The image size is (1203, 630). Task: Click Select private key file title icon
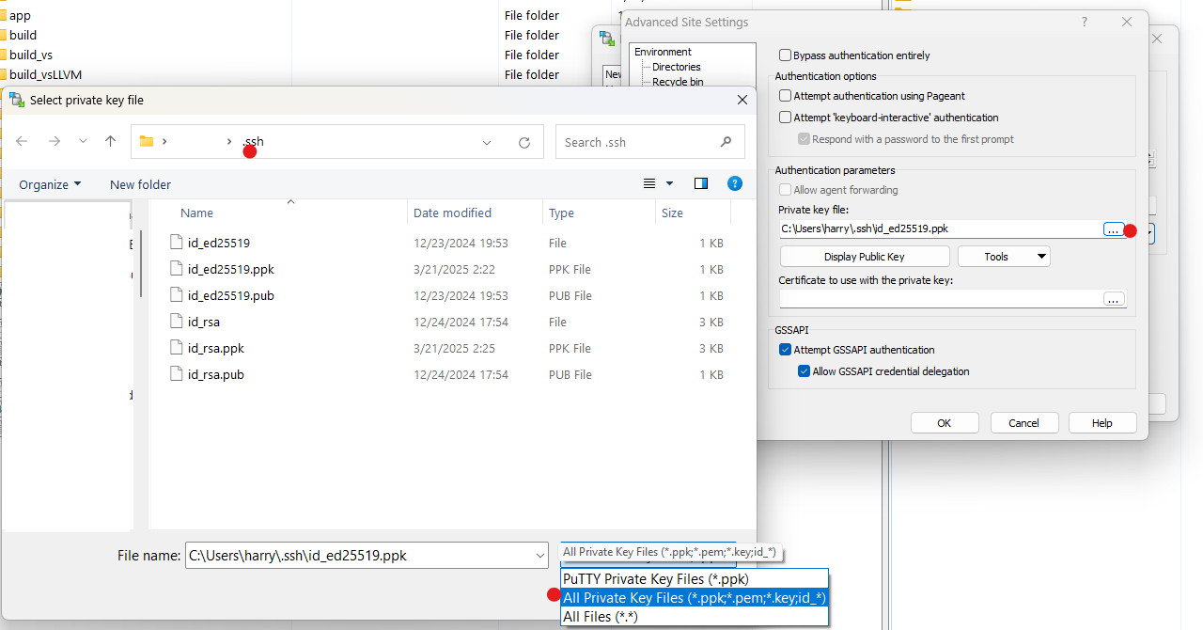[17, 100]
